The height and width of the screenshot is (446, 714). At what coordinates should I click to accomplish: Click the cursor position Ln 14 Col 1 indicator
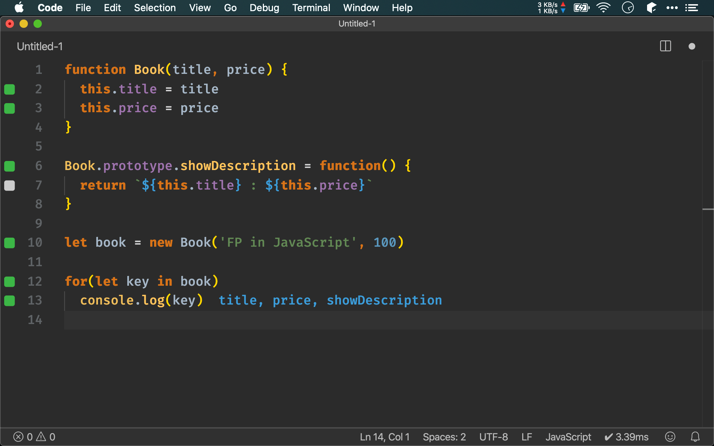(385, 436)
